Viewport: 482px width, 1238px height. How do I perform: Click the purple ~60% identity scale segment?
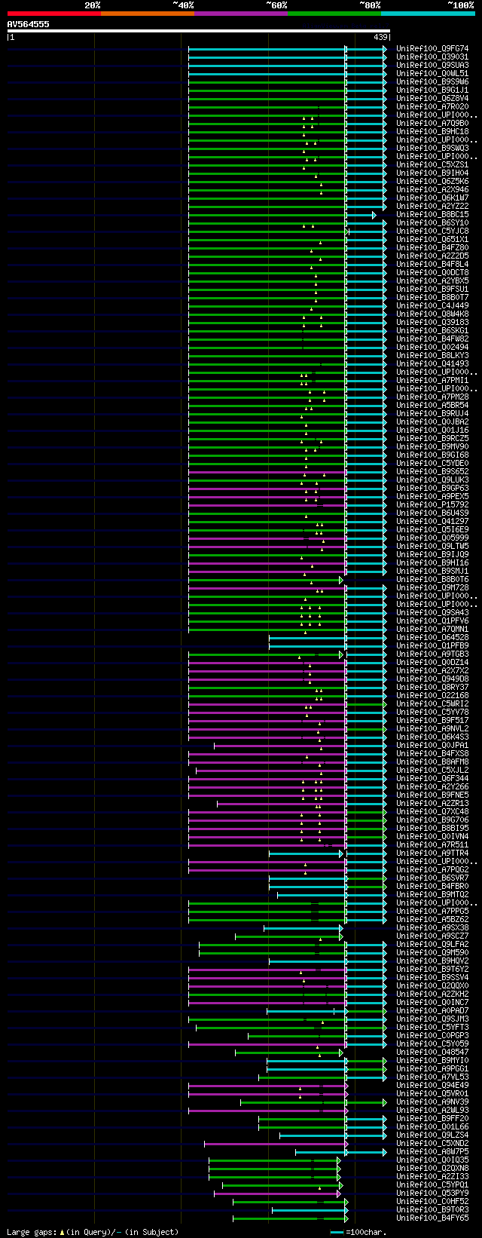click(241, 13)
